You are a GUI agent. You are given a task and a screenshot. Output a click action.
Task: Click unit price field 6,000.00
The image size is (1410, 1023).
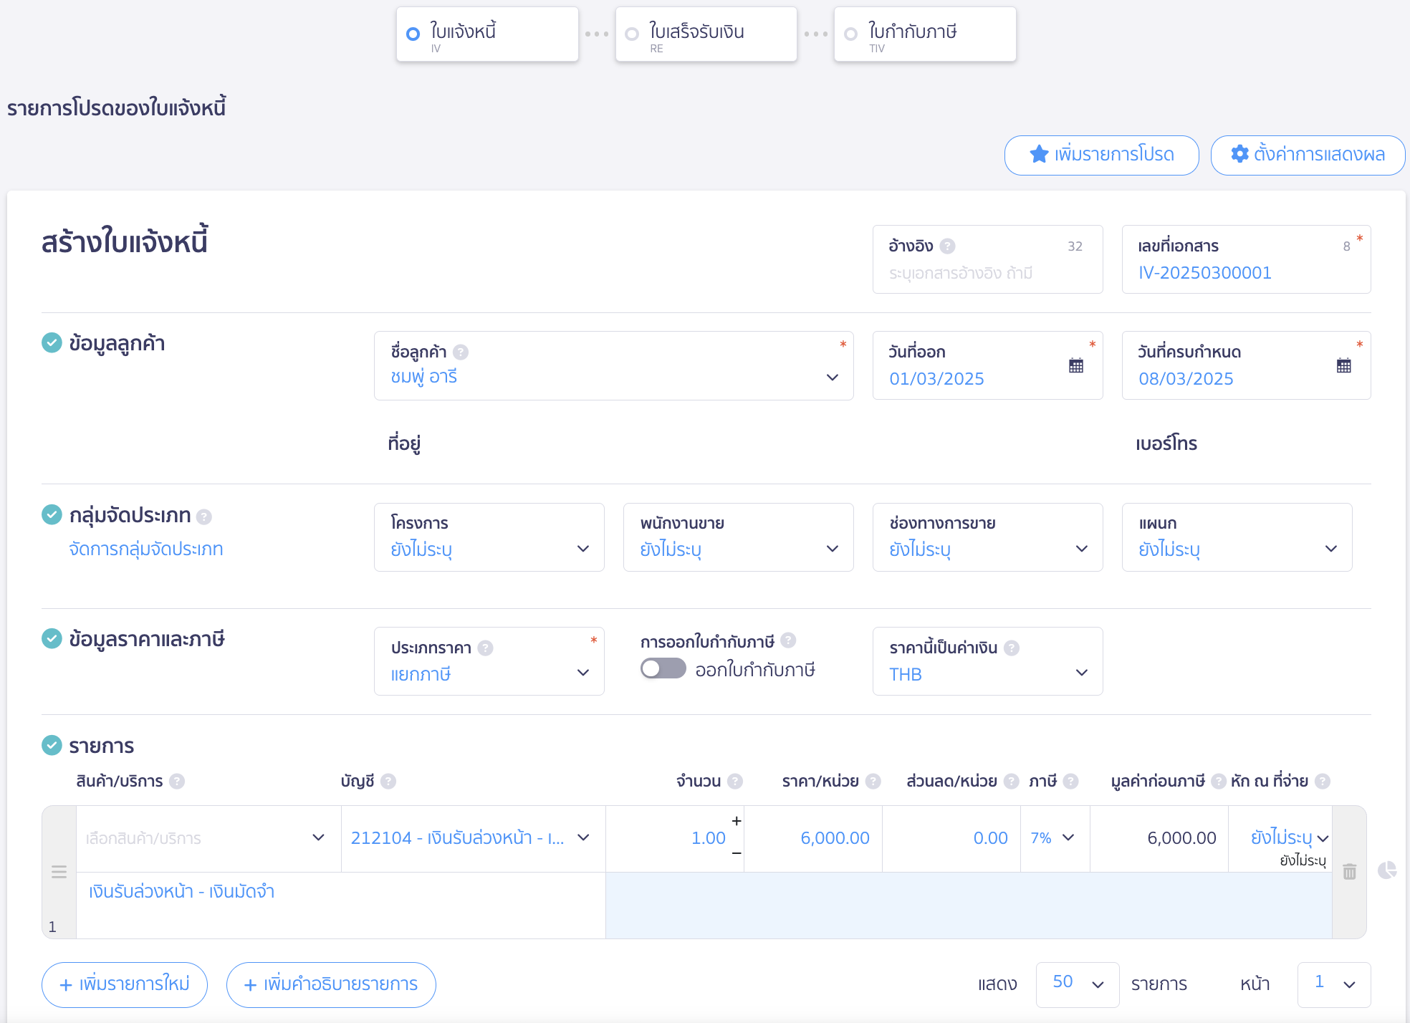click(x=813, y=838)
